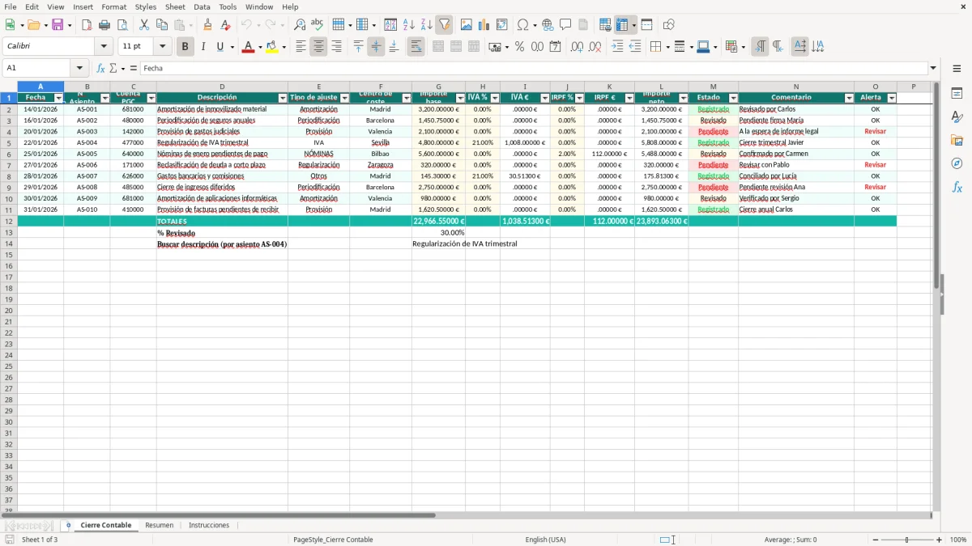Viewport: 972px width, 546px height.
Task: Click Increase Indent icon
Action: (x=617, y=47)
